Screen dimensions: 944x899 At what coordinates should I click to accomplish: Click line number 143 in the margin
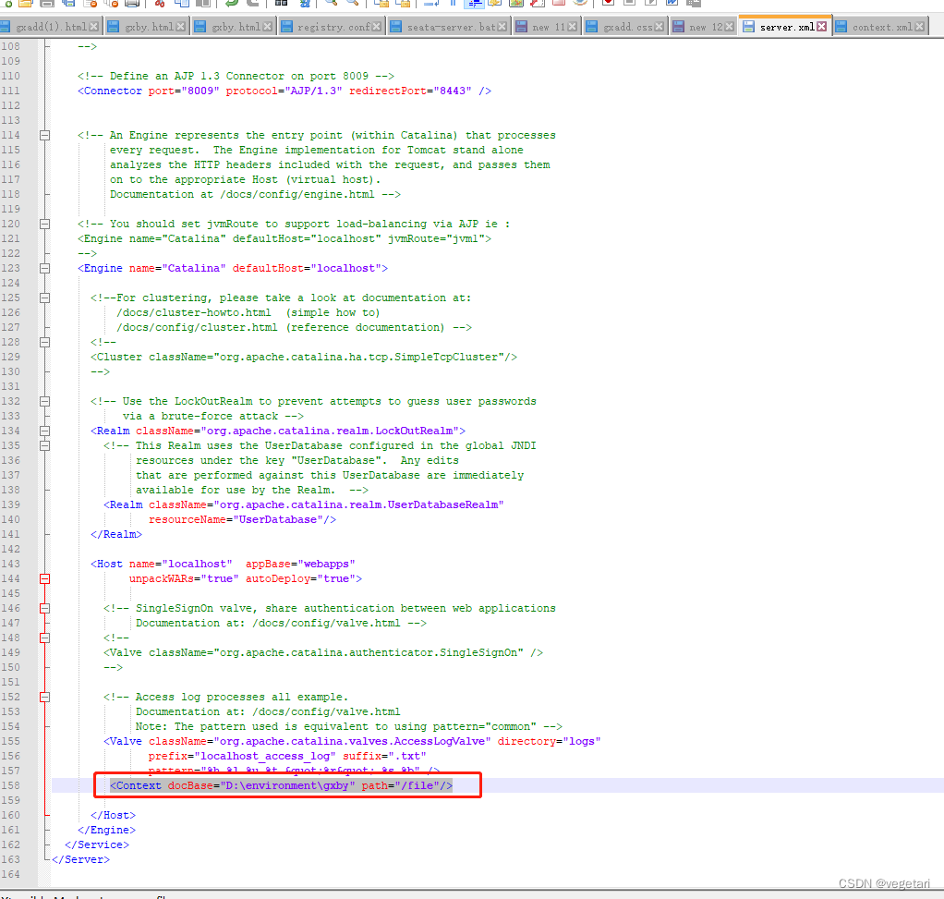coord(10,565)
